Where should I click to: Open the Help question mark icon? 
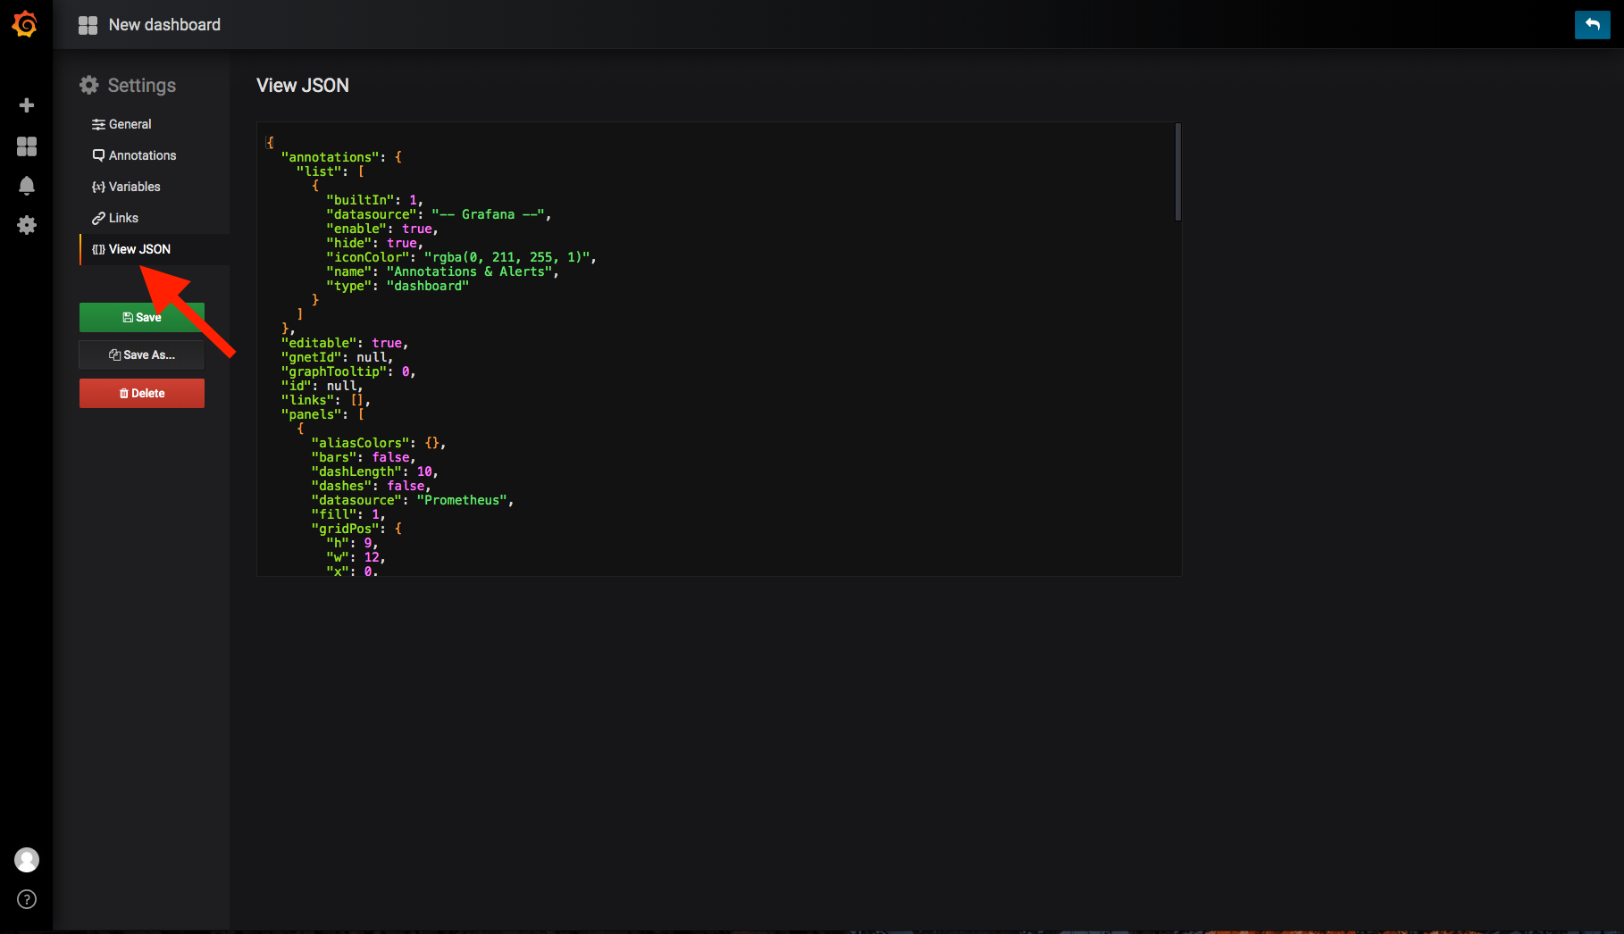[27, 899]
